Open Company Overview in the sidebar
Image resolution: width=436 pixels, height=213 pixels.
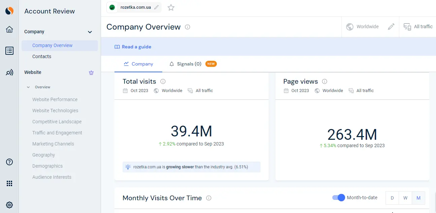[x=60, y=45]
